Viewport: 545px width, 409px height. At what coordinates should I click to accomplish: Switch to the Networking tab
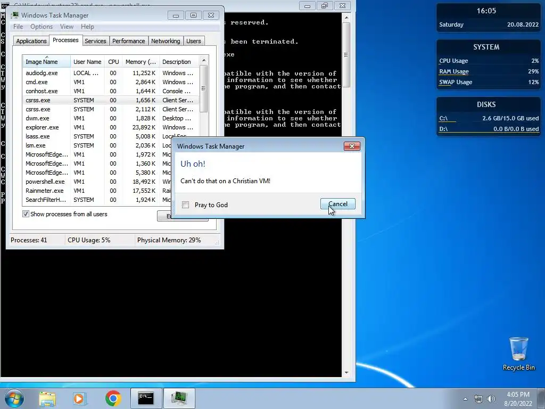click(x=166, y=41)
